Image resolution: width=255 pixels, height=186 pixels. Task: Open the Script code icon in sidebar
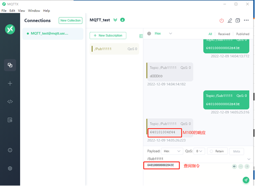click(x=10, y=102)
